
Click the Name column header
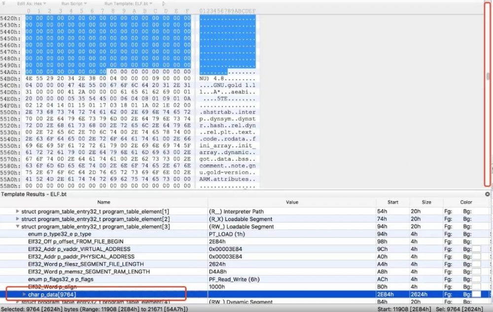104,203
